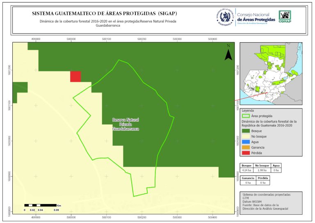Click the Guatemala coat of arms emblem
This screenshot has width=315, height=223.
(x=224, y=18)
